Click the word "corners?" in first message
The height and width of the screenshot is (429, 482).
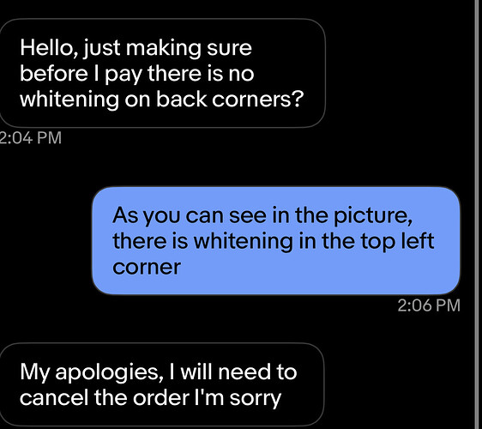point(257,100)
